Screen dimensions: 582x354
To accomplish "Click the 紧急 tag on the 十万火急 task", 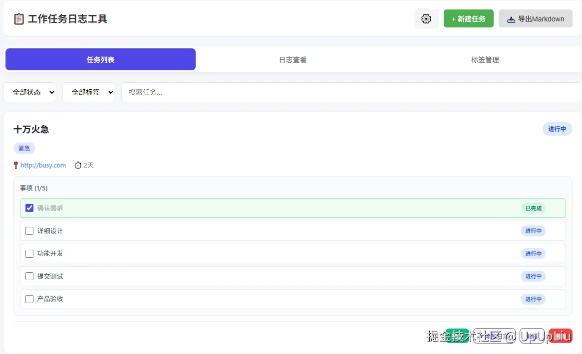I will (24, 148).
